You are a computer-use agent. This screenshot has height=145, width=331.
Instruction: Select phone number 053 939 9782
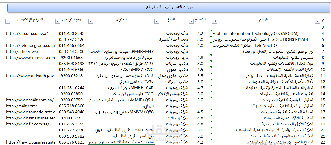(x=72, y=136)
